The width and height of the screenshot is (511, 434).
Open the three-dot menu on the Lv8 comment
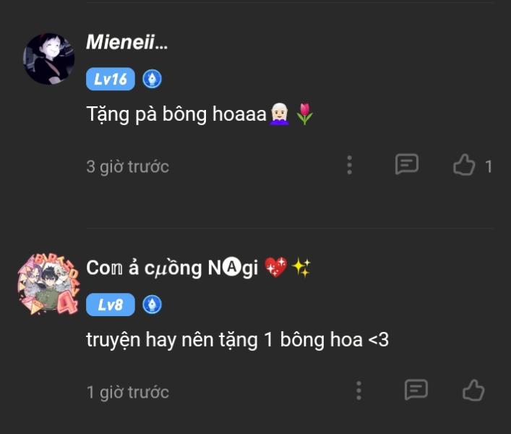[x=358, y=391]
